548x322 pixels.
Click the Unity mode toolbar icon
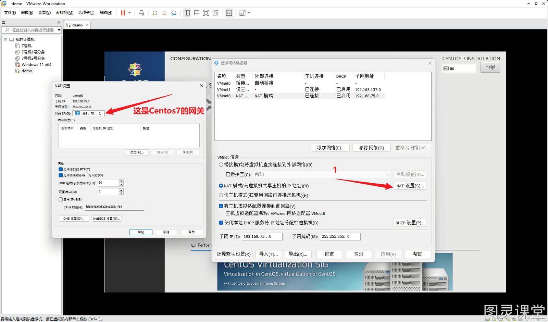tap(215, 13)
